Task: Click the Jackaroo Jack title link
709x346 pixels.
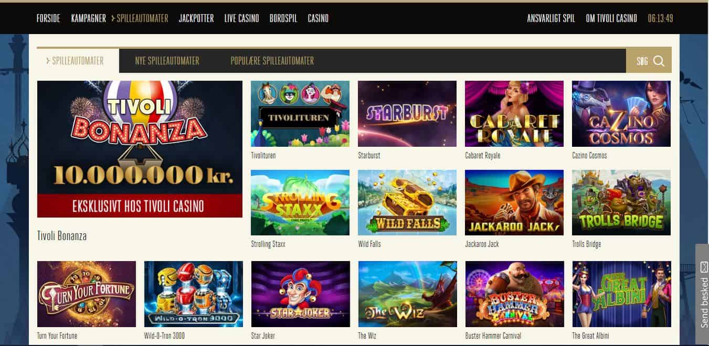Action: click(x=482, y=244)
